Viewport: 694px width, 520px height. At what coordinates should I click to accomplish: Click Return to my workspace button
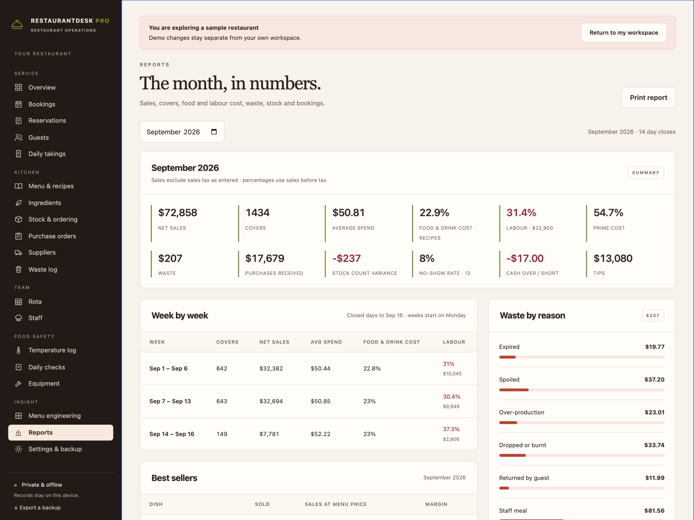[x=624, y=32]
